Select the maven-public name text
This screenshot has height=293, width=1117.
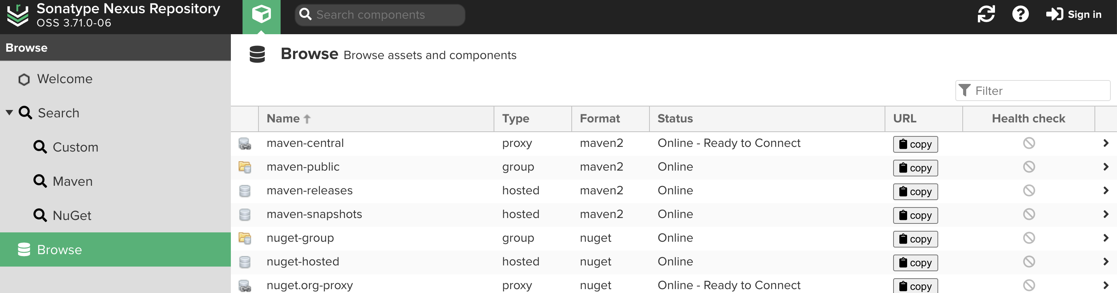coord(303,167)
